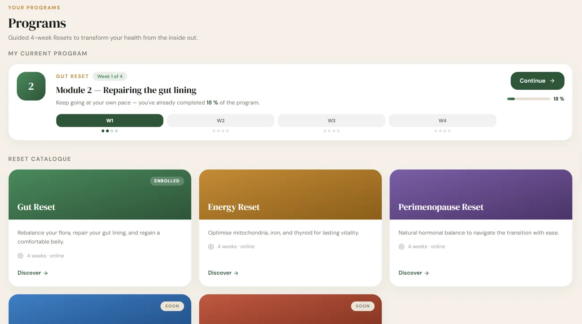The width and height of the screenshot is (582, 324).
Task: Click the Programs page heading
Action: (37, 23)
